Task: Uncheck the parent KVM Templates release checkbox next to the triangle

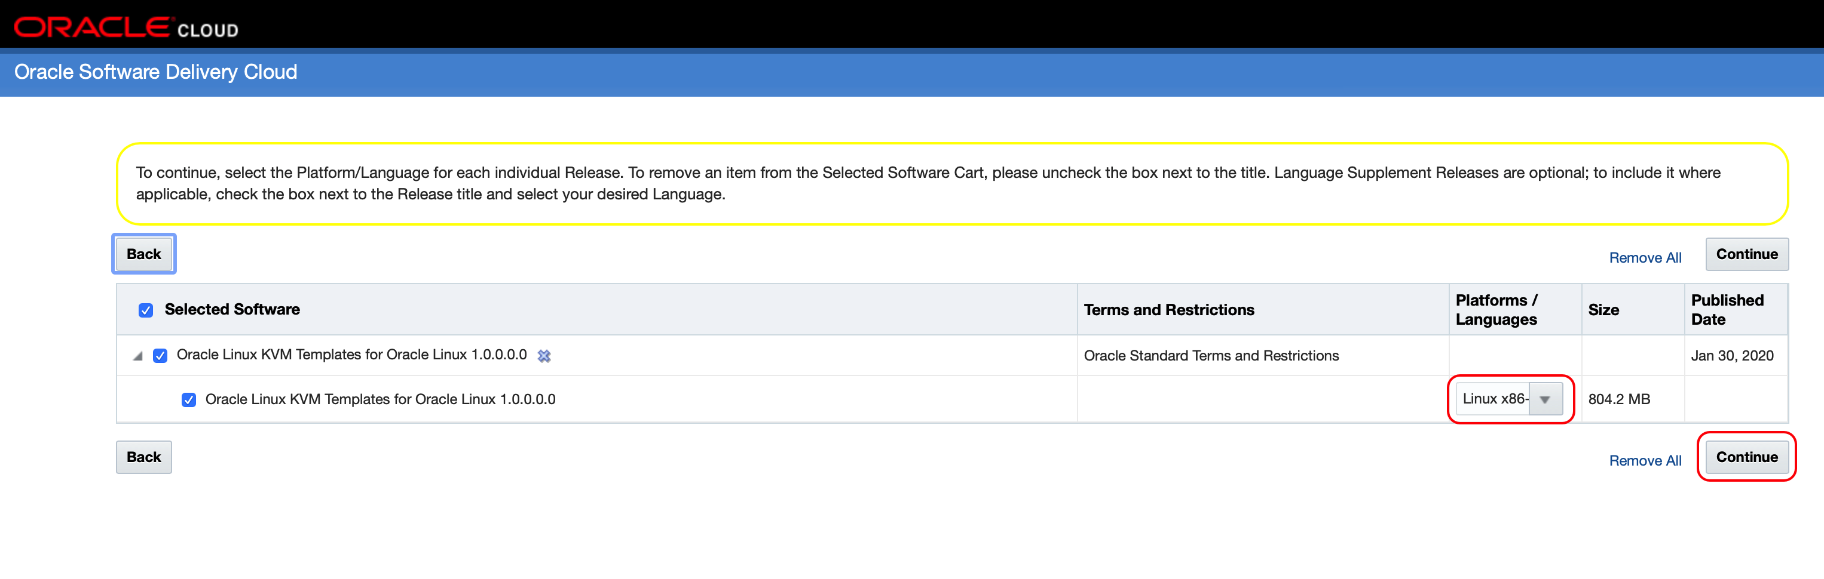Action: (x=161, y=356)
